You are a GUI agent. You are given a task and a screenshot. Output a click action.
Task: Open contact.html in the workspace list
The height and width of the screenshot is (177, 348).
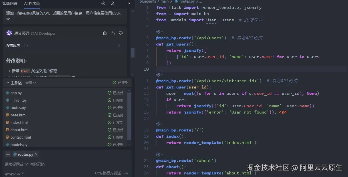point(21,137)
